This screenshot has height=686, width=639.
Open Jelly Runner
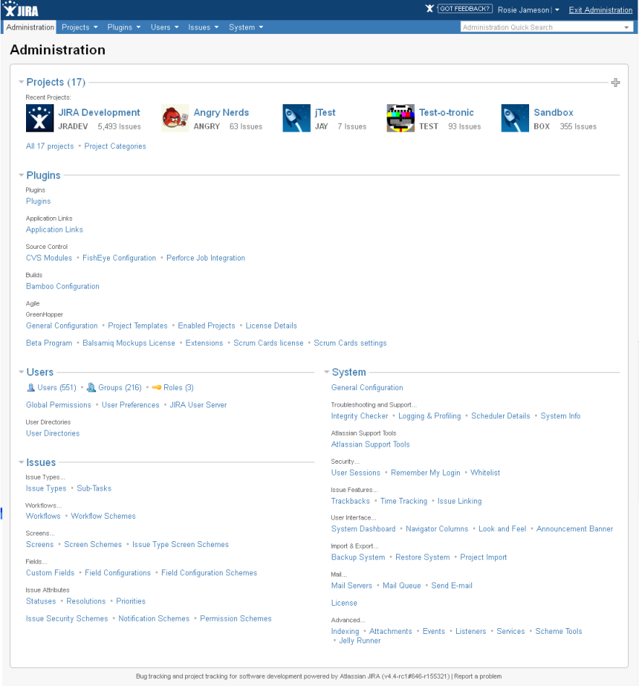point(360,640)
